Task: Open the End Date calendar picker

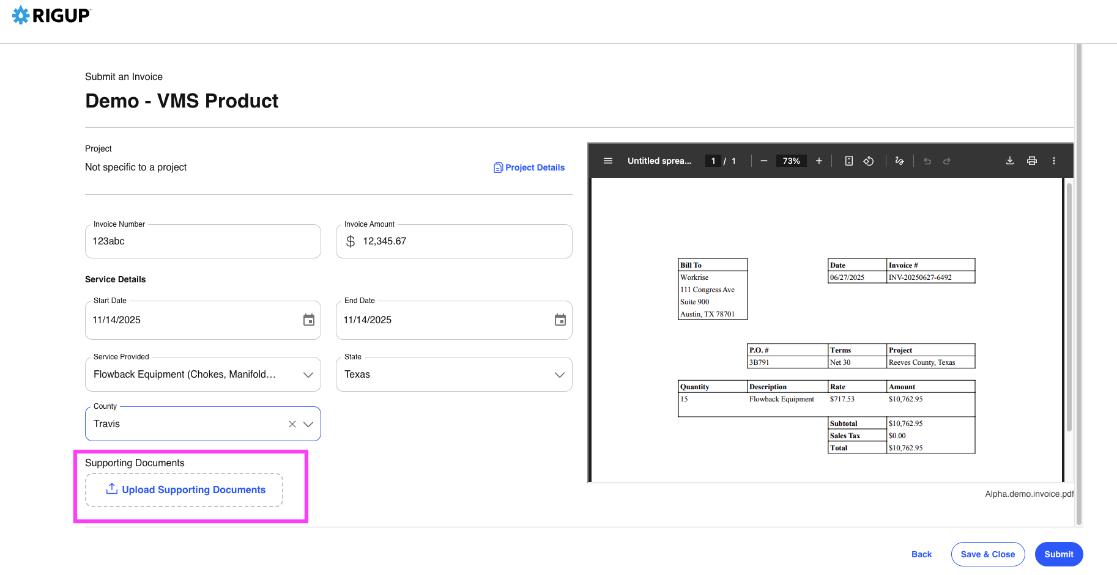Action: pos(560,320)
